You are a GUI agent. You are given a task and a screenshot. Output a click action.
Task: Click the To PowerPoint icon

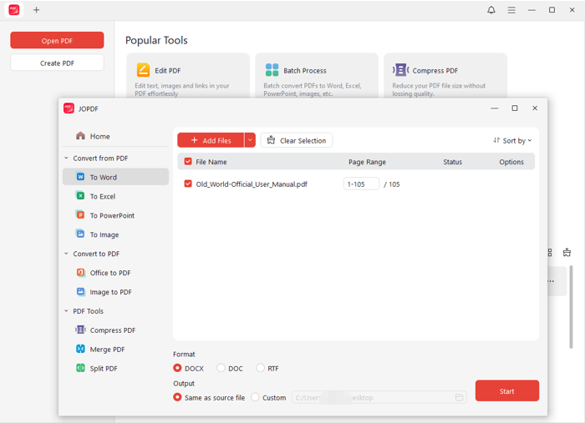coord(80,215)
